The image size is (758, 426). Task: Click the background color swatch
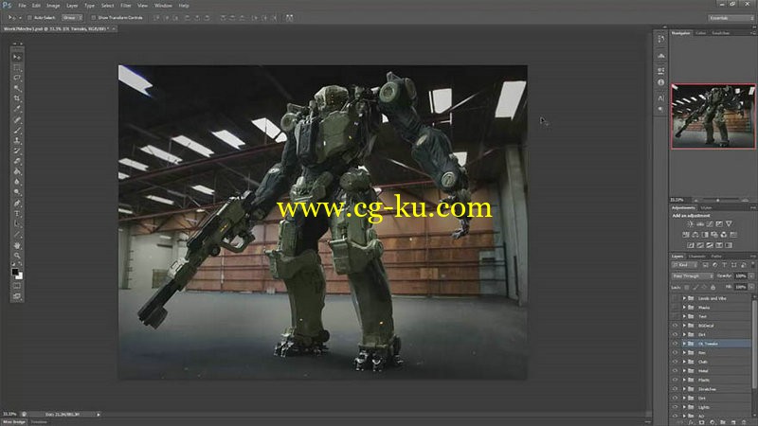pyautogui.click(x=20, y=276)
